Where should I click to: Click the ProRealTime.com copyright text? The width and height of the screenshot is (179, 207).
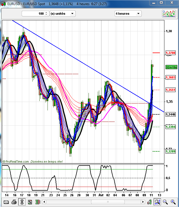pos(16,162)
